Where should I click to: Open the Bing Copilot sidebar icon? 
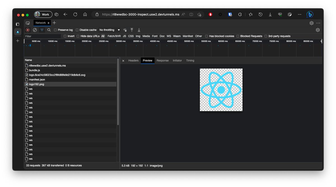(310, 14)
